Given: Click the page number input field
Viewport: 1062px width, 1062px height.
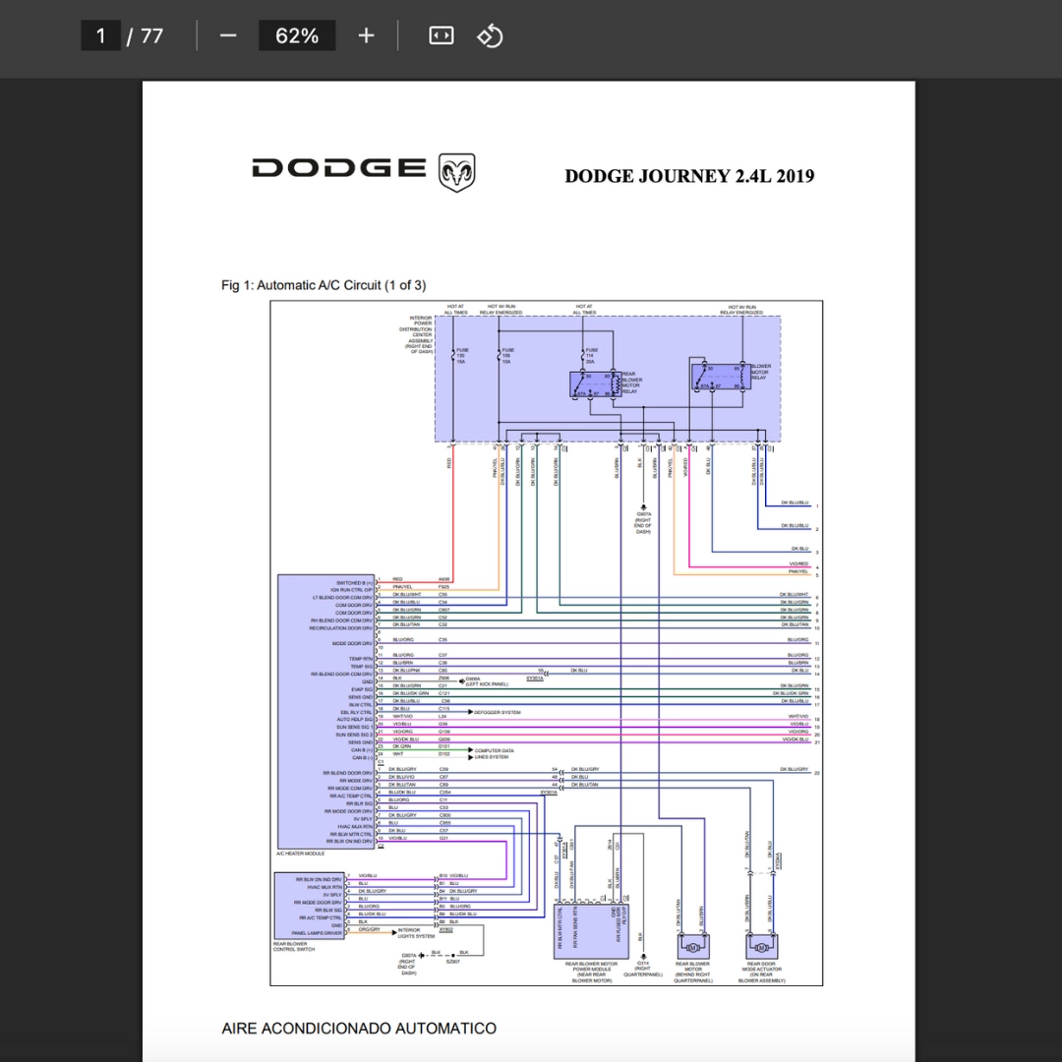Looking at the screenshot, I should click(x=101, y=36).
